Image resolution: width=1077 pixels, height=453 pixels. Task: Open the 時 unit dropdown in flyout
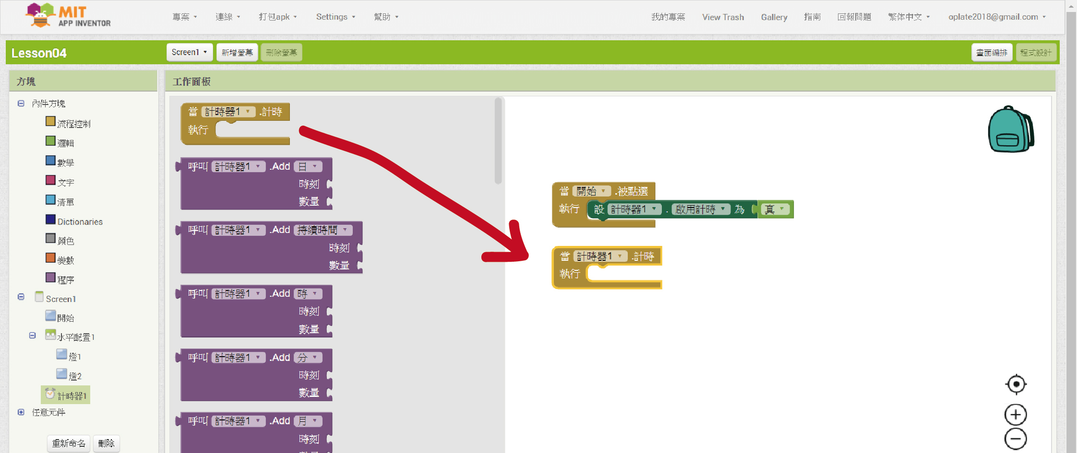point(308,293)
